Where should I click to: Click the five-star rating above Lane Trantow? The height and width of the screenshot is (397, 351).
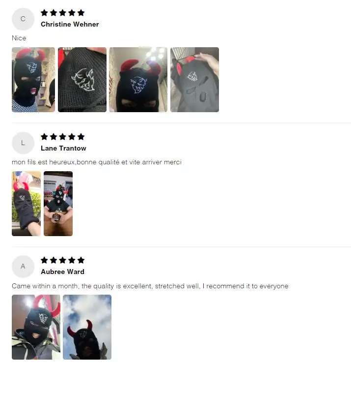(x=63, y=137)
